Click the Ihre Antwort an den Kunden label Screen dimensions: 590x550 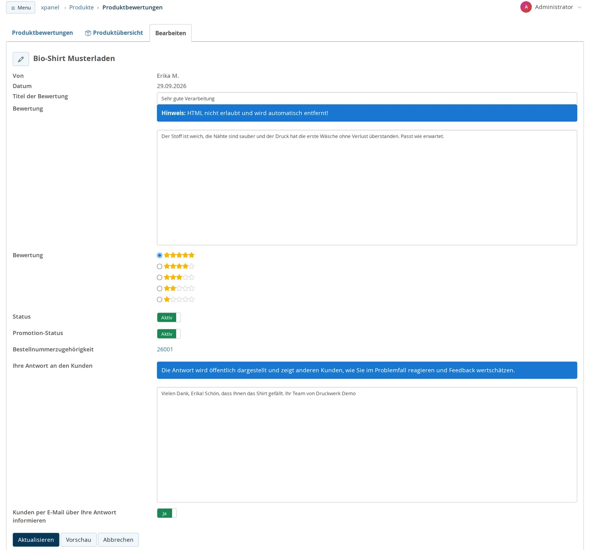(x=52, y=366)
